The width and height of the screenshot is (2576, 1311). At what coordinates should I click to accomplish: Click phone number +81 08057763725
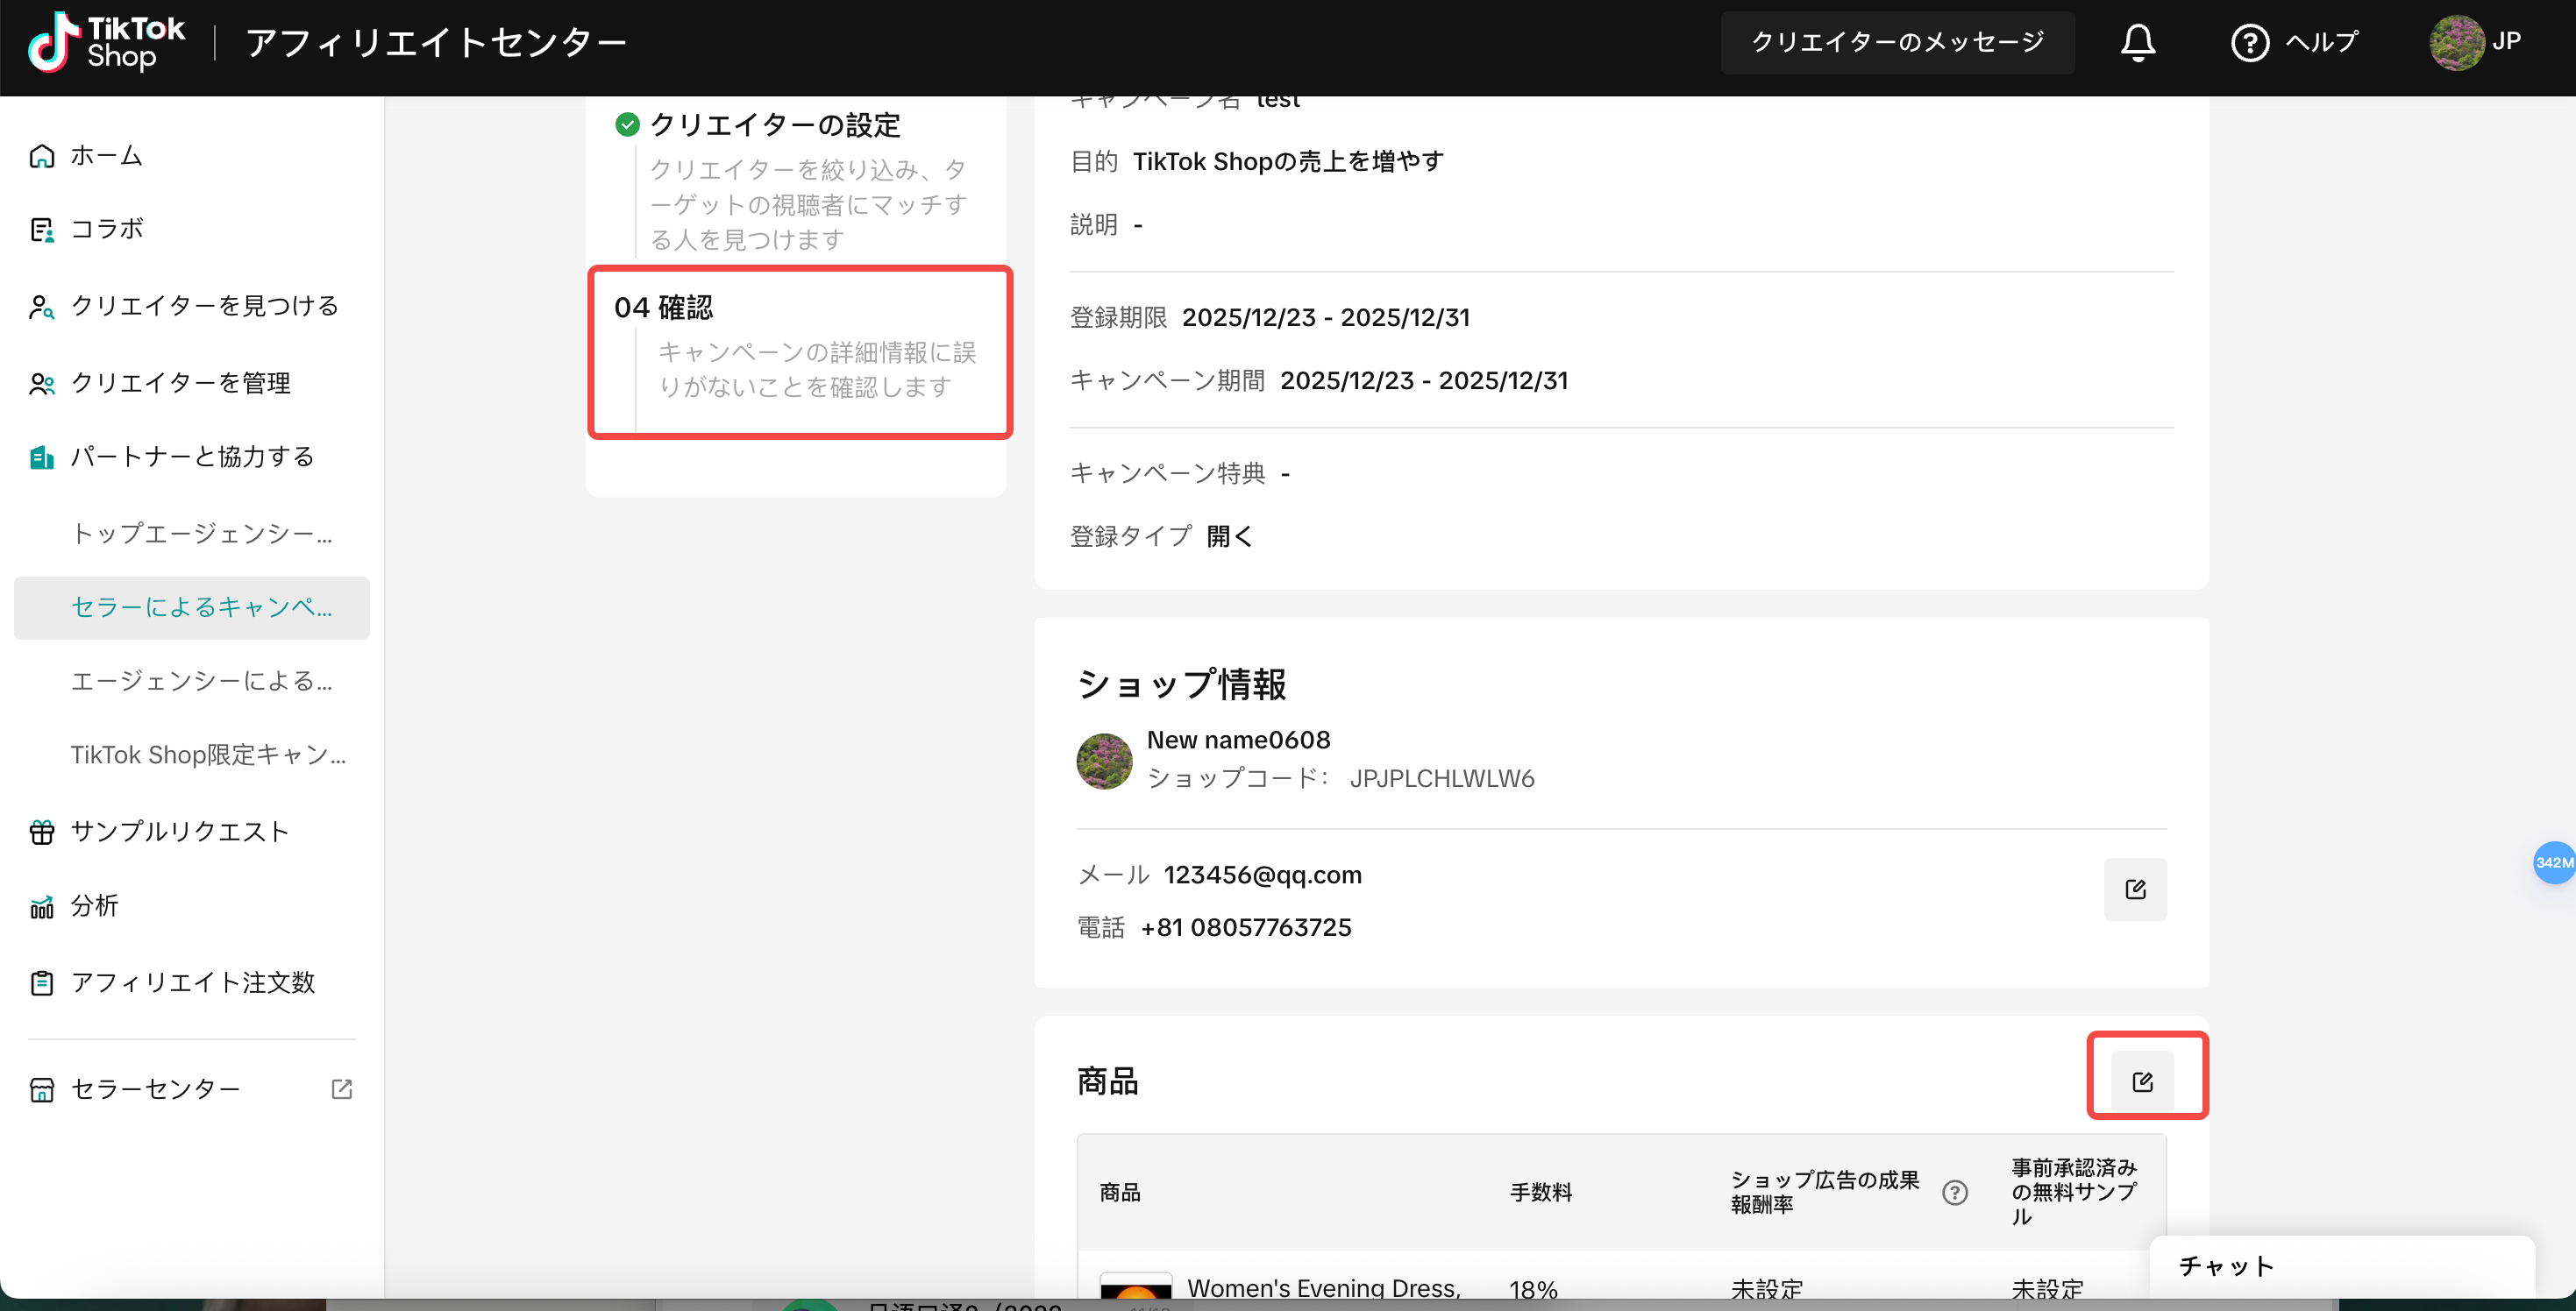(x=1246, y=927)
